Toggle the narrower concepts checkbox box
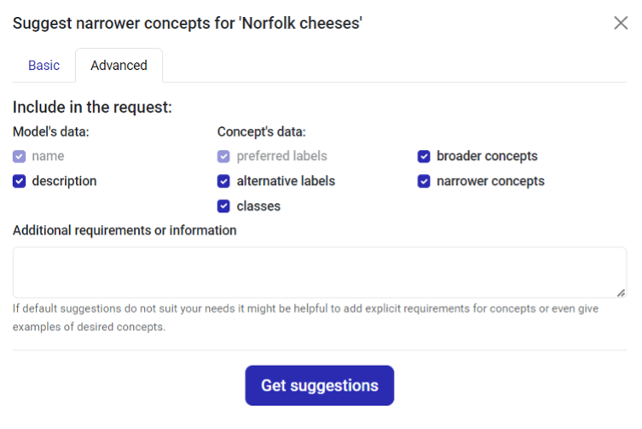 pyautogui.click(x=424, y=181)
